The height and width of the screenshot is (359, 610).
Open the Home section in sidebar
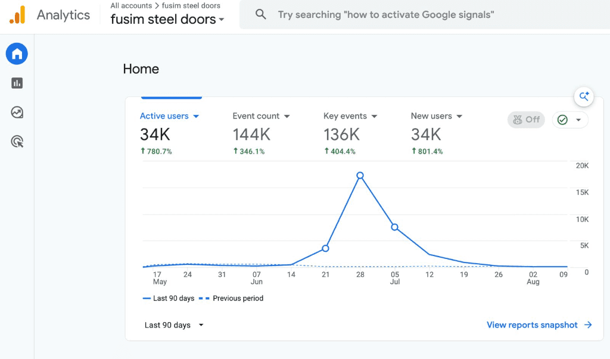pyautogui.click(x=17, y=54)
